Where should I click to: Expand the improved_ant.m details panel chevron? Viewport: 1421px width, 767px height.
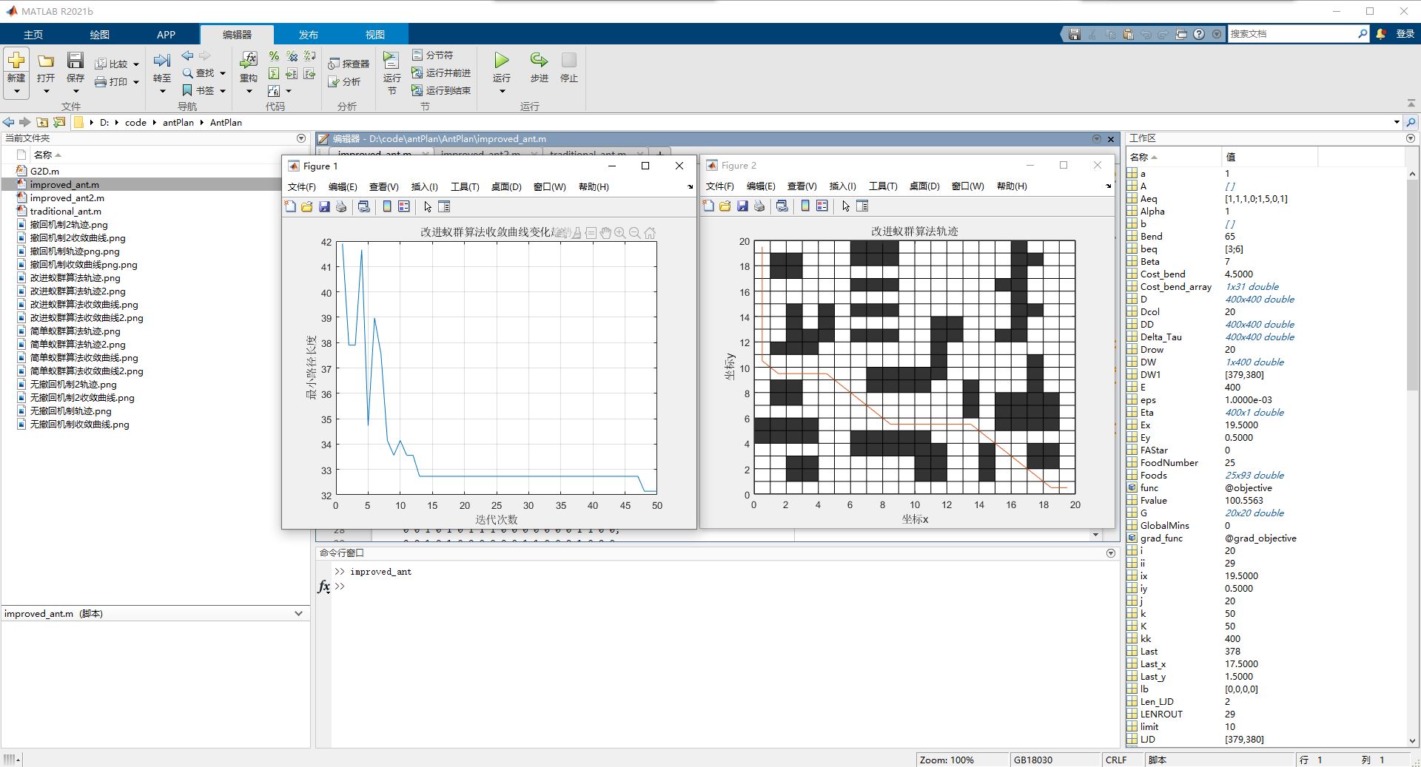298,613
